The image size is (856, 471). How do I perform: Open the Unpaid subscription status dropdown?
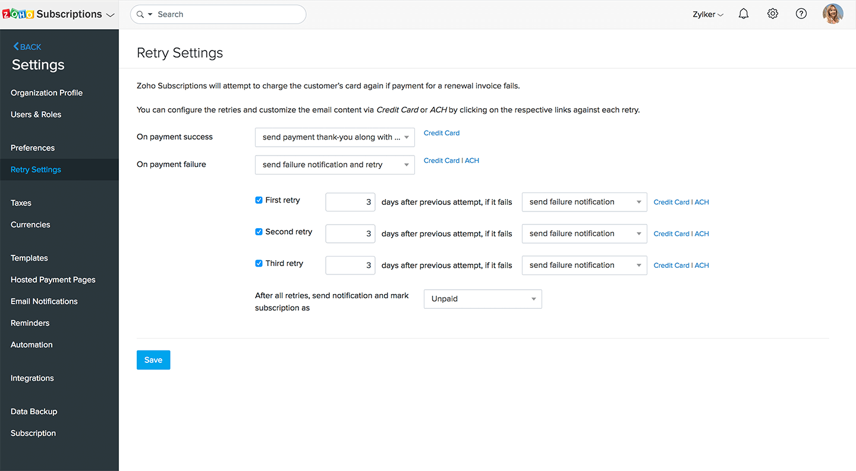[x=482, y=299]
